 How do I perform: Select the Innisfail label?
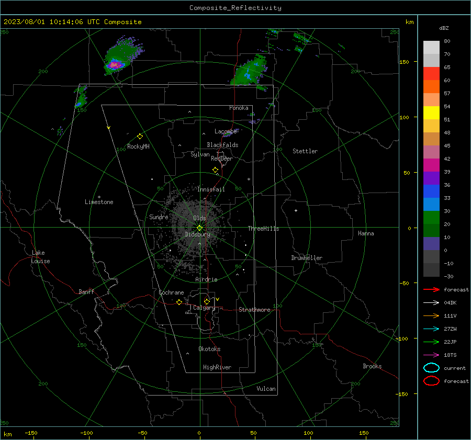point(211,189)
